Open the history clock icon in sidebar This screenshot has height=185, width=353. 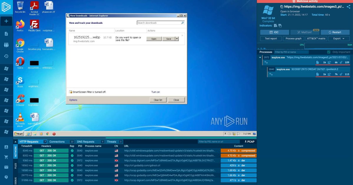[6, 56]
